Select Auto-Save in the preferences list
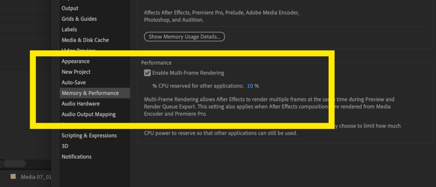The image size is (436, 187). point(74,82)
